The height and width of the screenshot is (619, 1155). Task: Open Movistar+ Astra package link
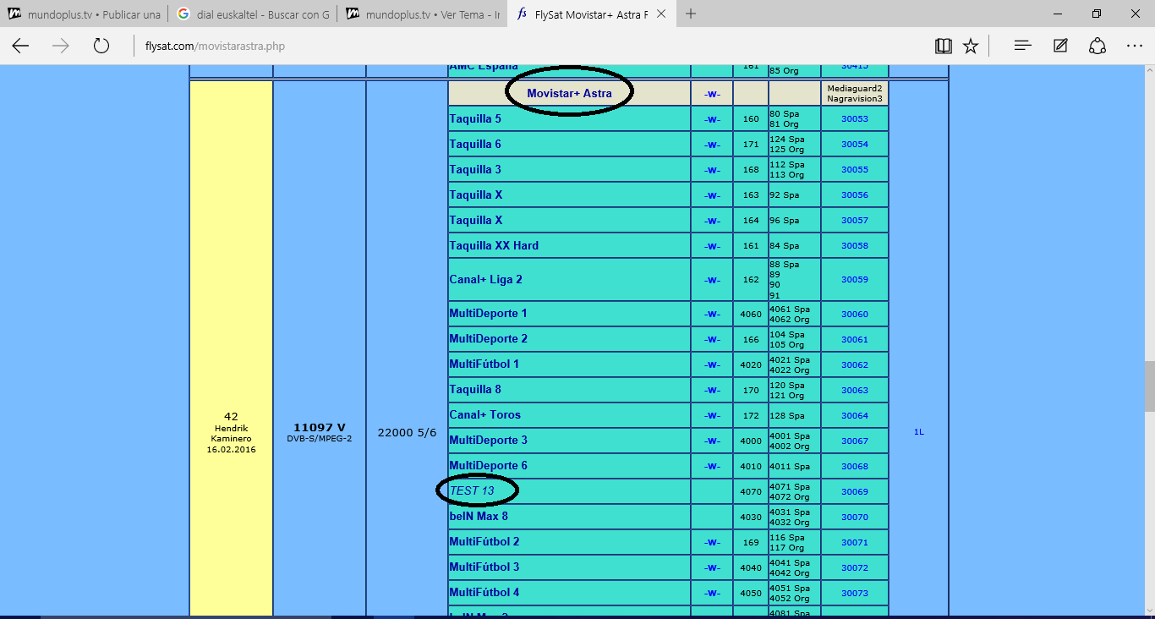pos(569,93)
